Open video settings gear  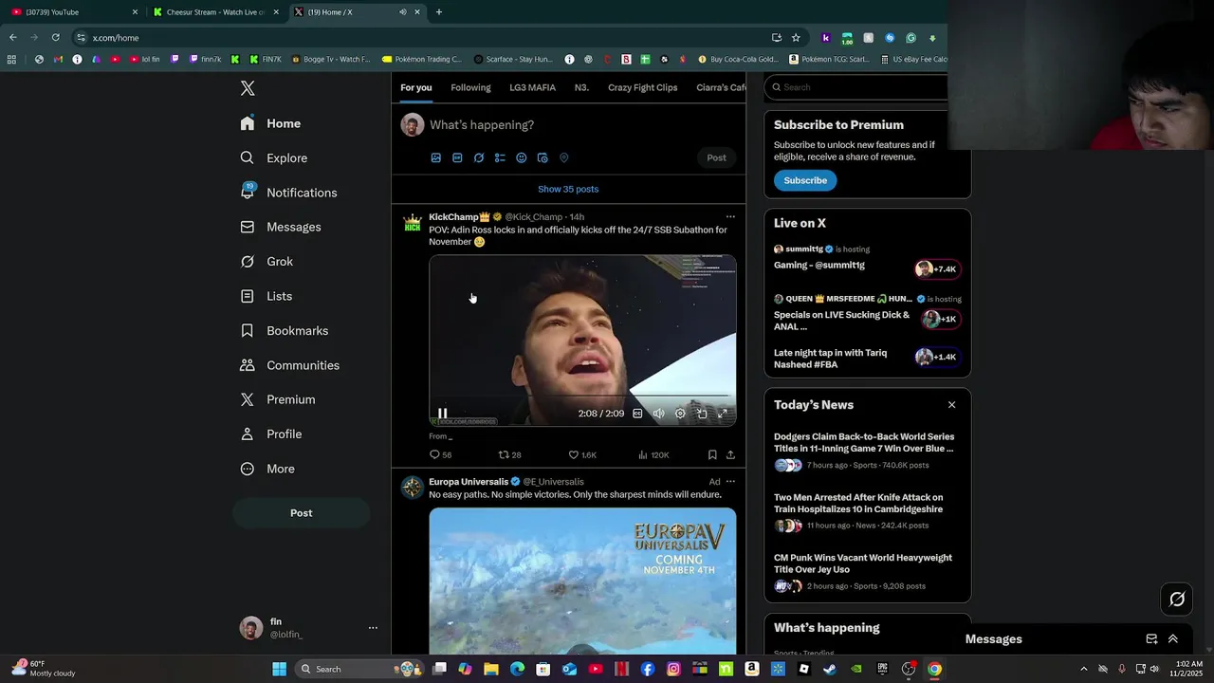[680, 414]
